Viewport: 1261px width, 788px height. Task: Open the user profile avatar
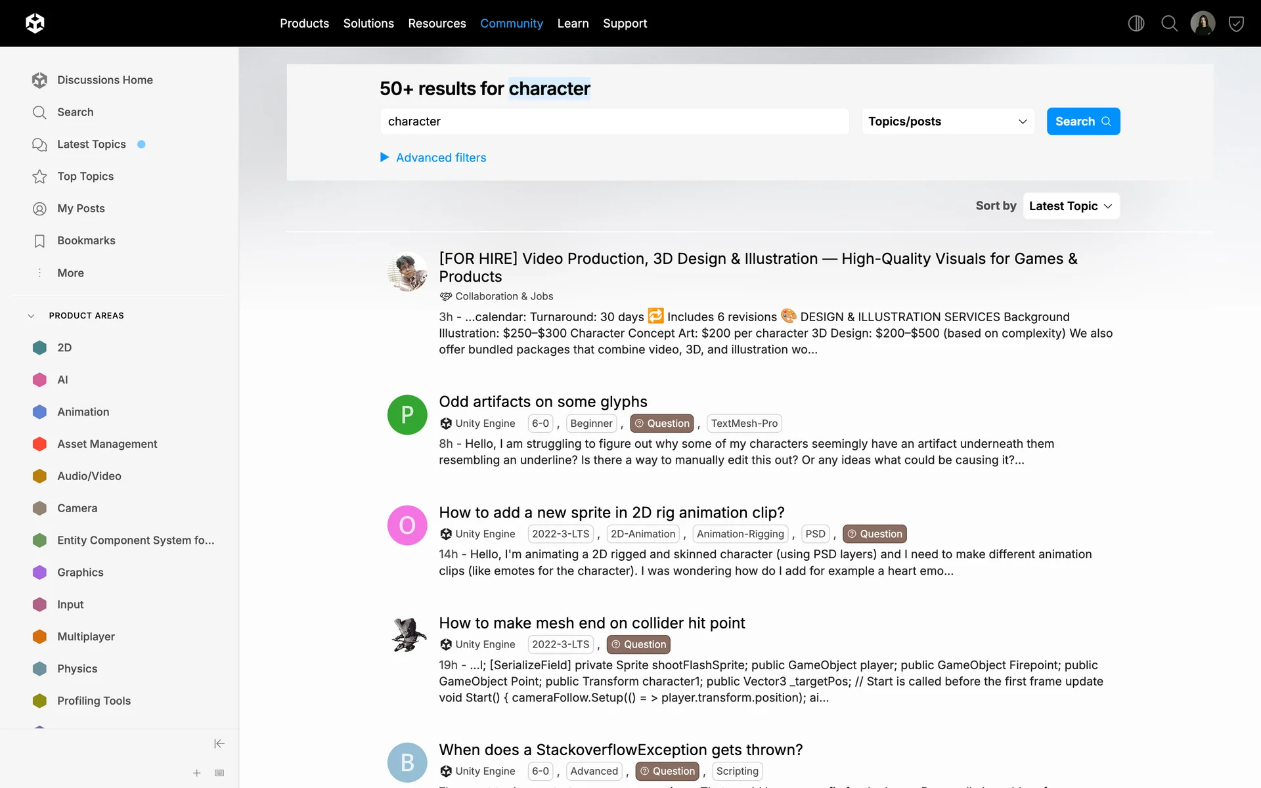pos(1203,24)
